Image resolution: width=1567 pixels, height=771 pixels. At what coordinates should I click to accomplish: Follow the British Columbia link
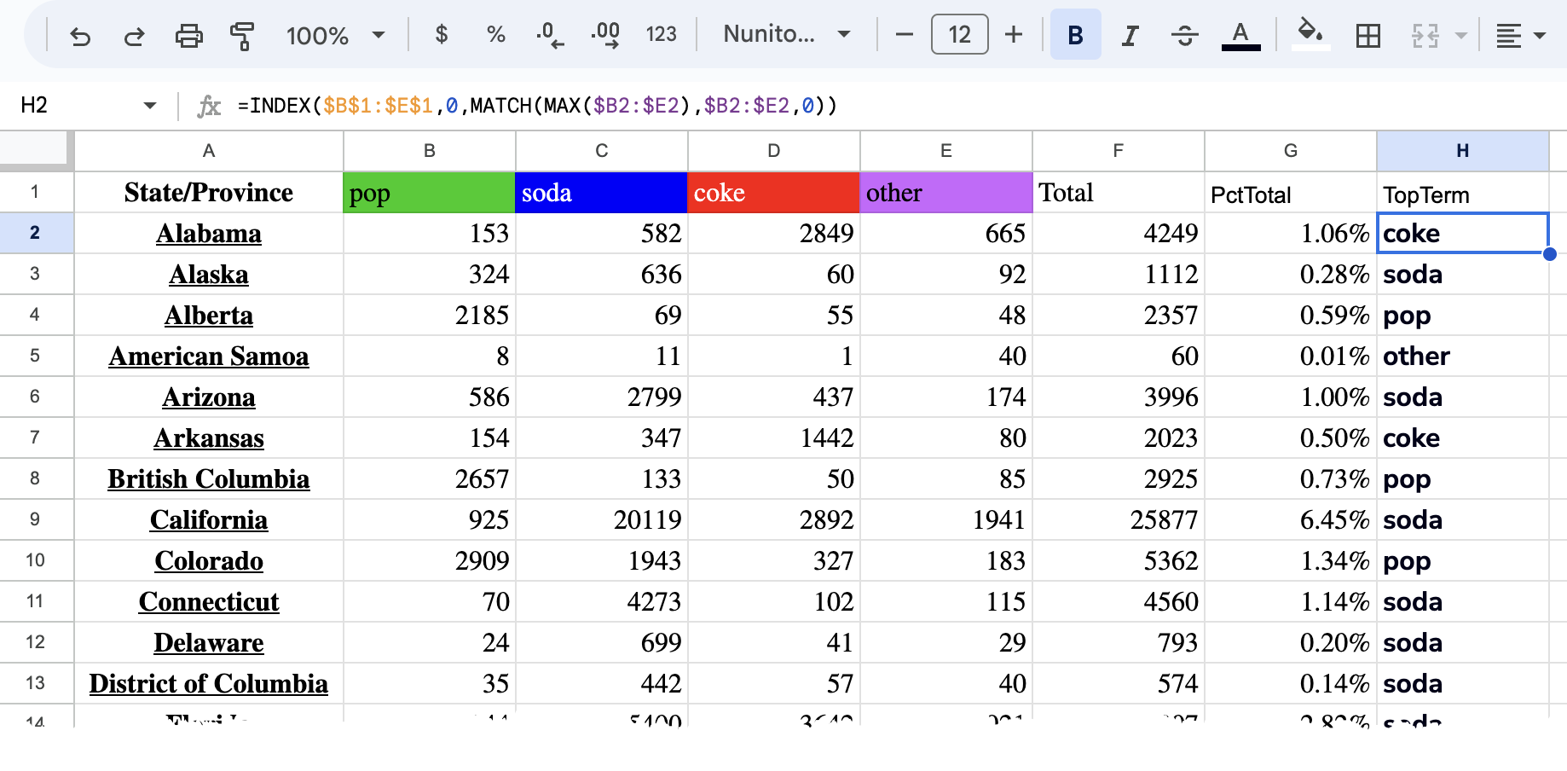[x=209, y=479]
